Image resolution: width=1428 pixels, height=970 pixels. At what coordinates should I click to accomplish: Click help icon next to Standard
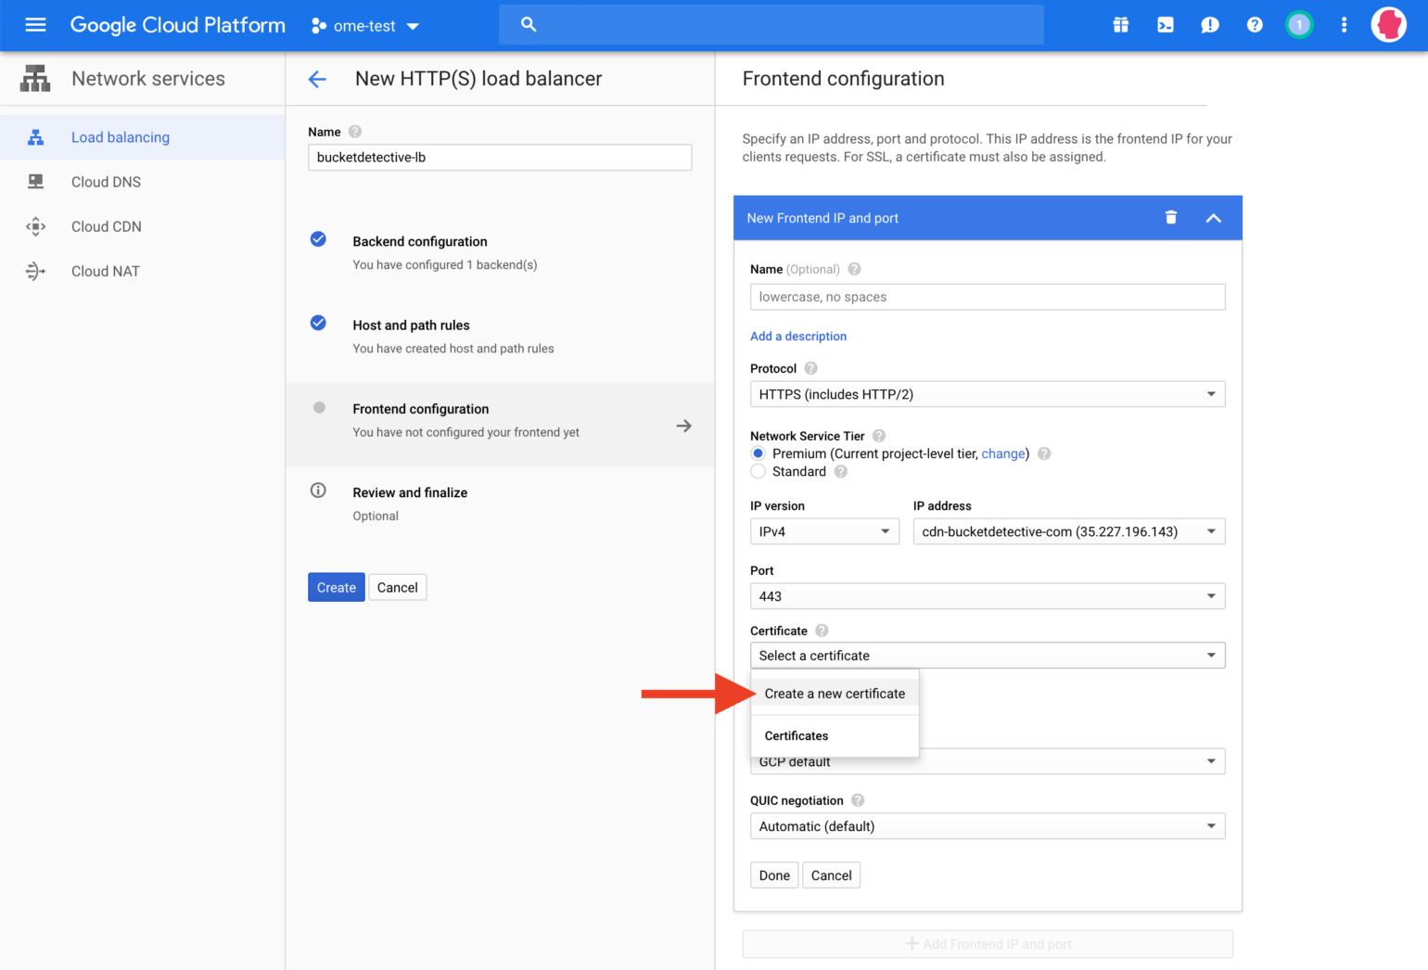(840, 471)
